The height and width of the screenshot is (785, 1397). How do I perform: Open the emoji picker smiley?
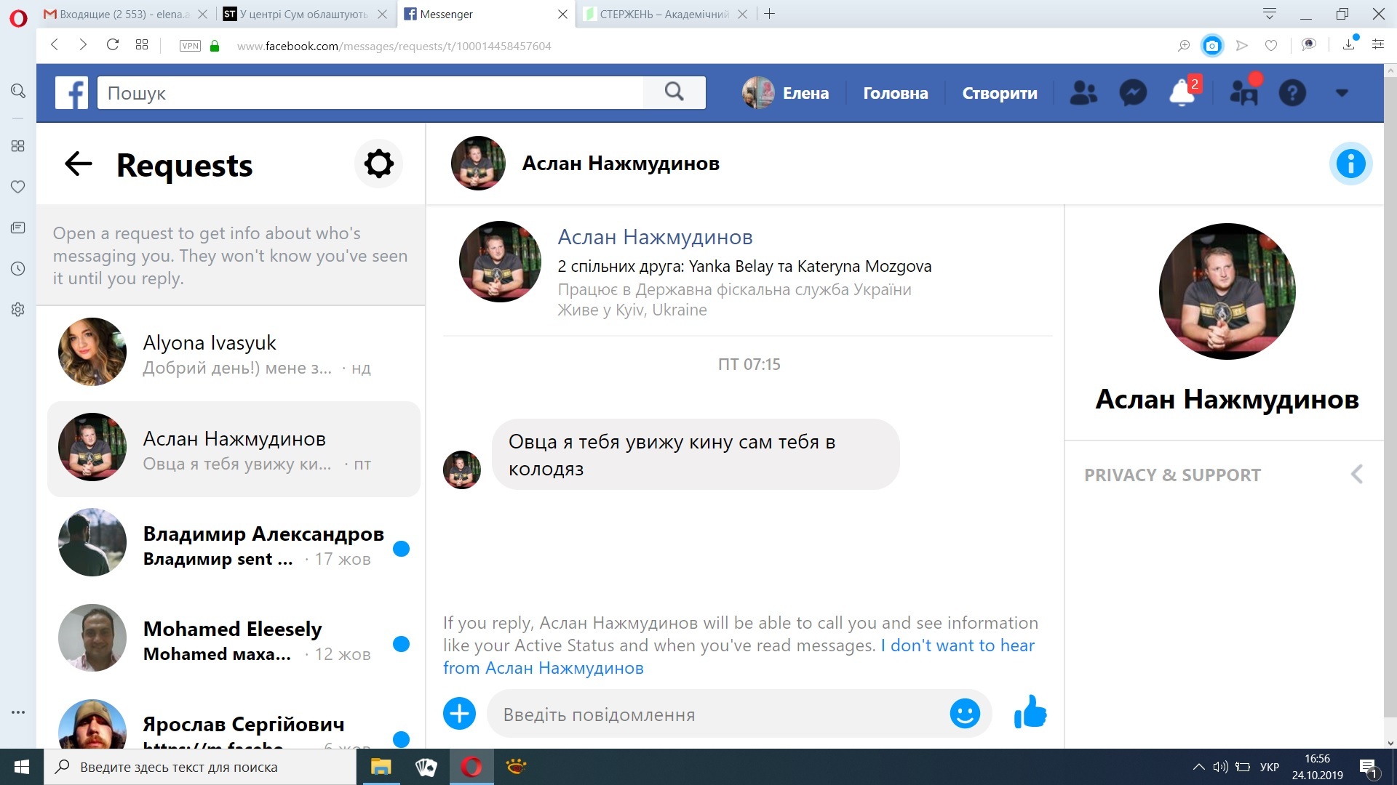[965, 714]
